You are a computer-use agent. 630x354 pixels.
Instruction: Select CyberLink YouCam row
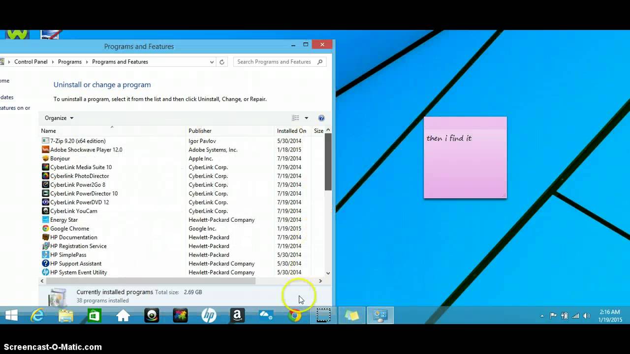pyautogui.click(x=182, y=211)
